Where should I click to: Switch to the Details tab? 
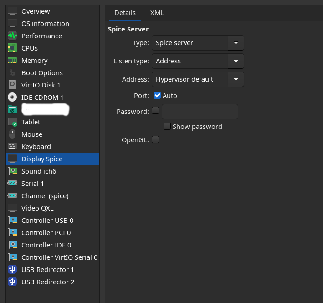click(125, 13)
